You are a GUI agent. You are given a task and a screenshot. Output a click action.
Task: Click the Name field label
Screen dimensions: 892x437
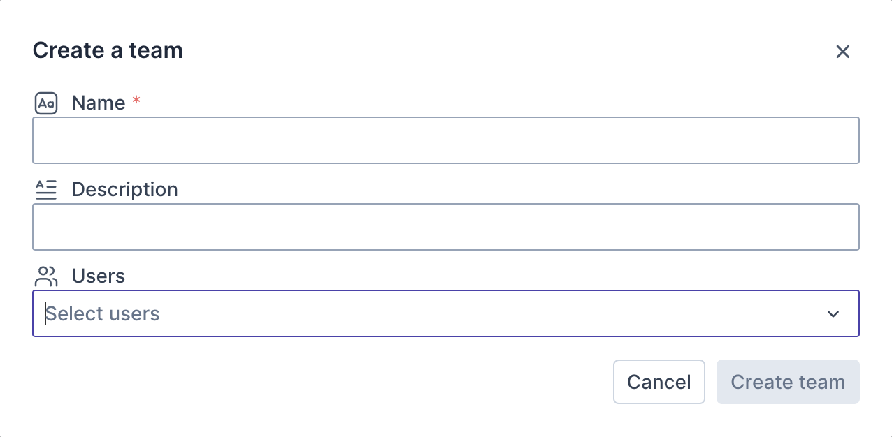(99, 103)
